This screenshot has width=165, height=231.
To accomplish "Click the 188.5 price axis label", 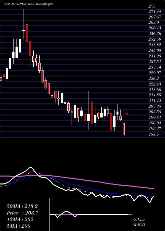I will (x=154, y=134).
